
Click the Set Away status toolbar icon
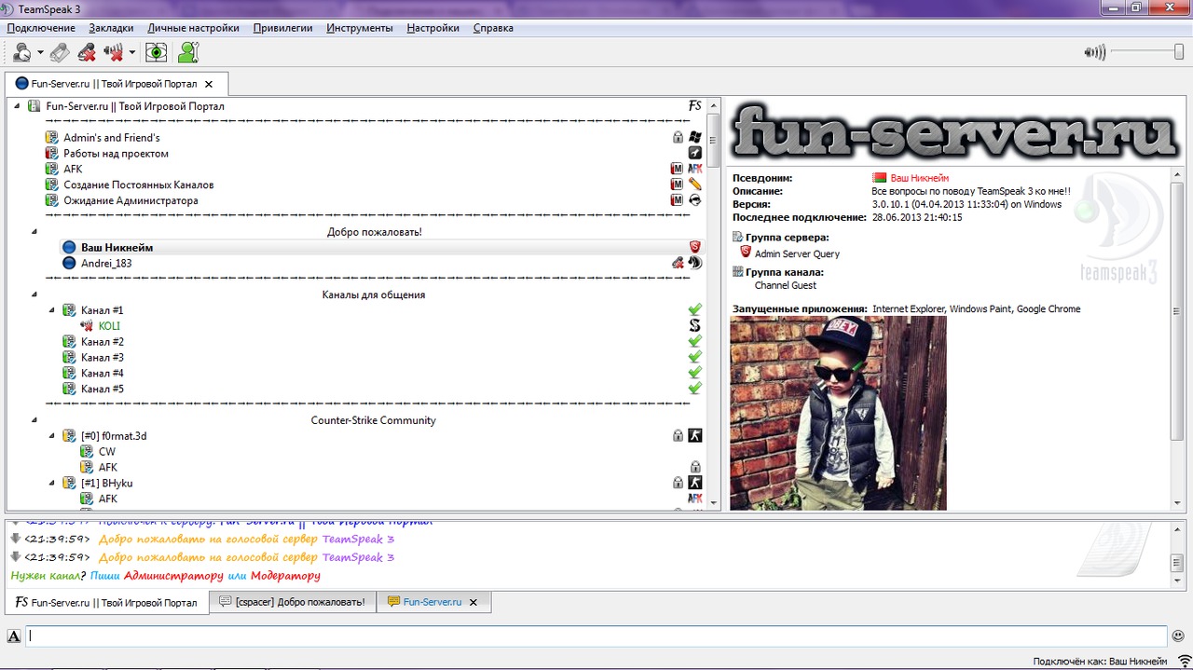(21, 53)
